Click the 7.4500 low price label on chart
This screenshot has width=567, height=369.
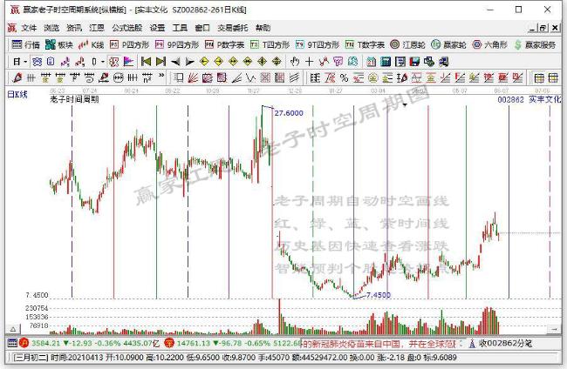pyautogui.click(x=379, y=295)
